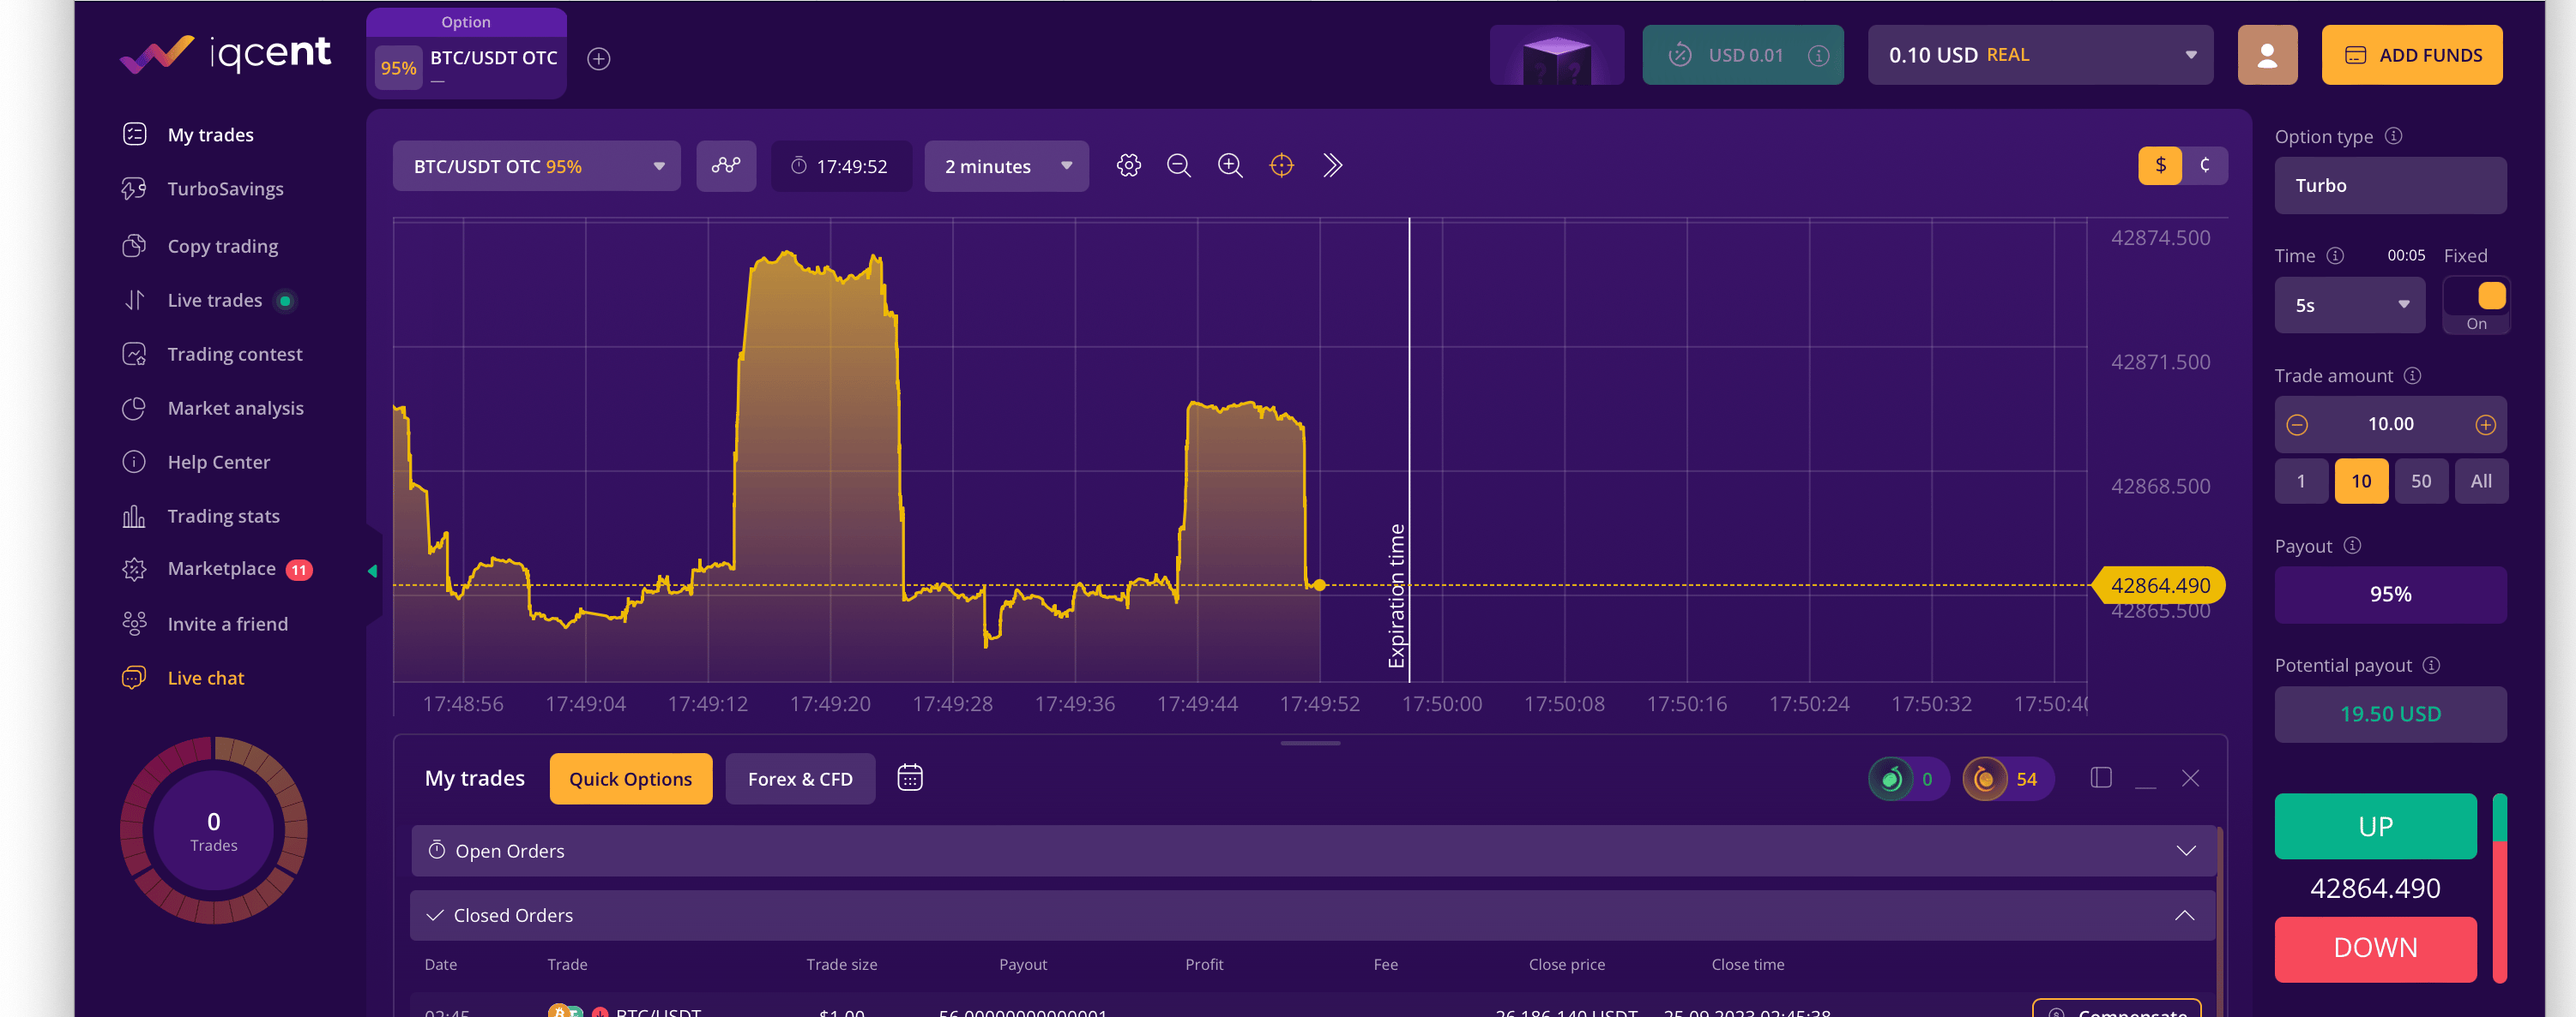Select the BTC/USDT OTC option tab
This screenshot has height=1017, width=2576.
pos(467,56)
